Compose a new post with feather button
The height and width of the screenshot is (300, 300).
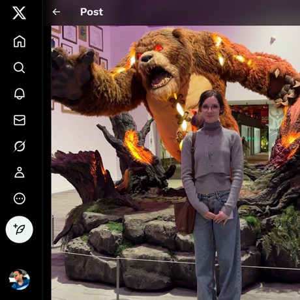[x=20, y=230]
